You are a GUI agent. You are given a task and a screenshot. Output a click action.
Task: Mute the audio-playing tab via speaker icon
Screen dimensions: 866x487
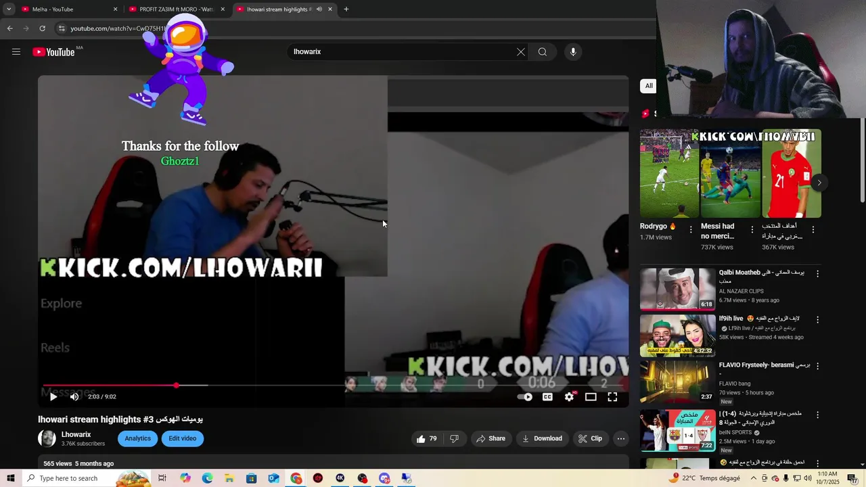pos(319,9)
